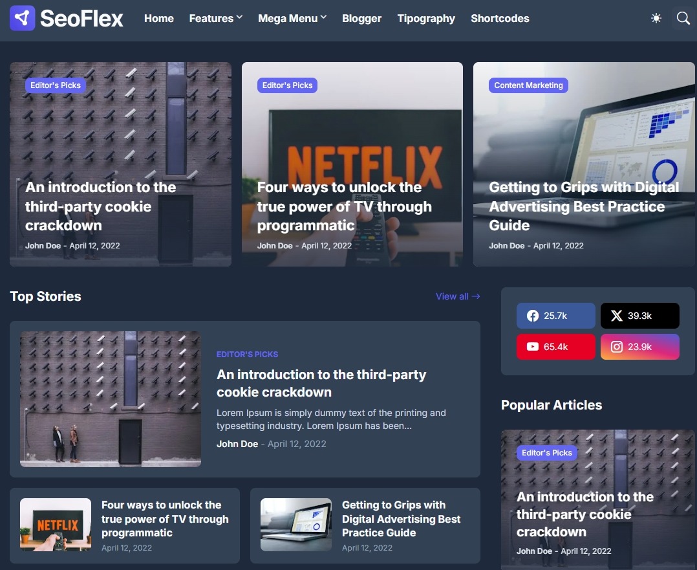Viewport: 697px width, 570px height.
Task: Toggle light mode with the sun icon
Action: click(x=656, y=18)
